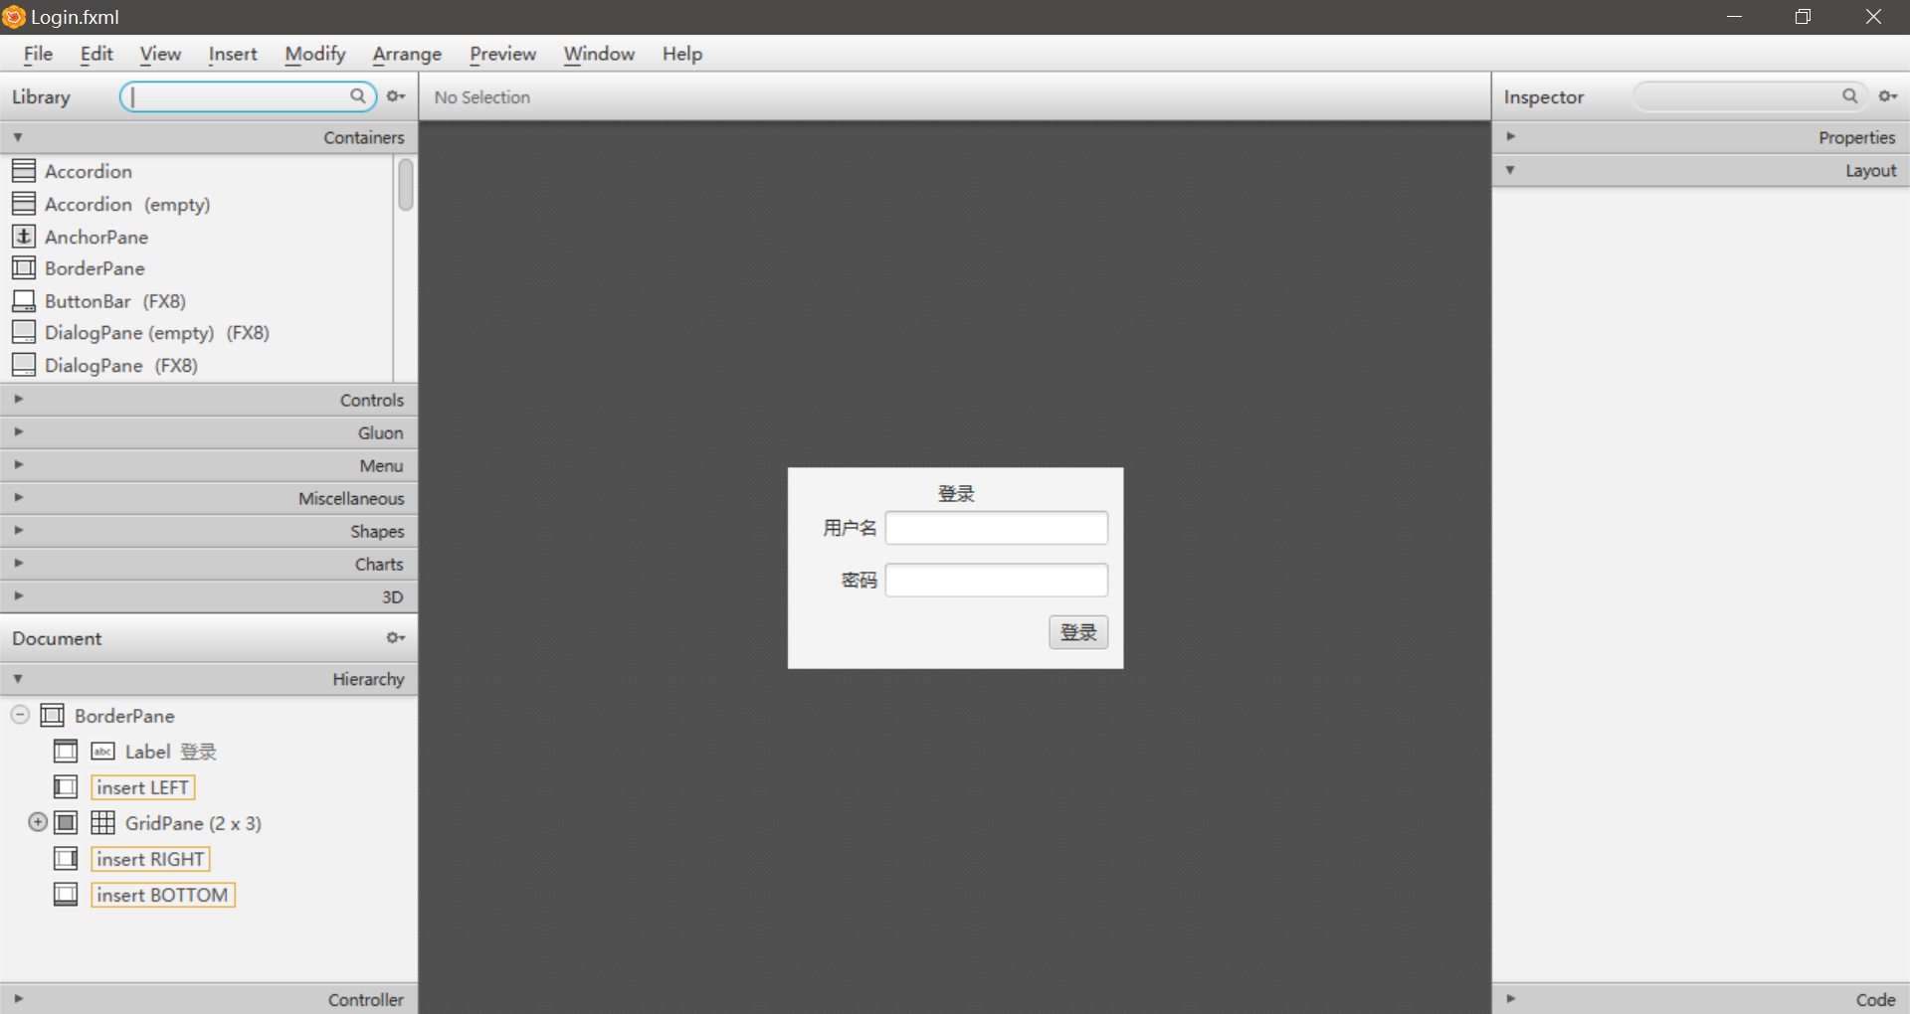
Task: Open the Edit menu
Action: [x=96, y=54]
